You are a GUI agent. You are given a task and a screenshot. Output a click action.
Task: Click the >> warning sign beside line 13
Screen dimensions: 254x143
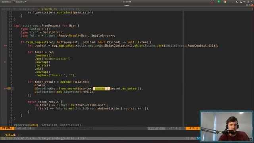coord(5,46)
